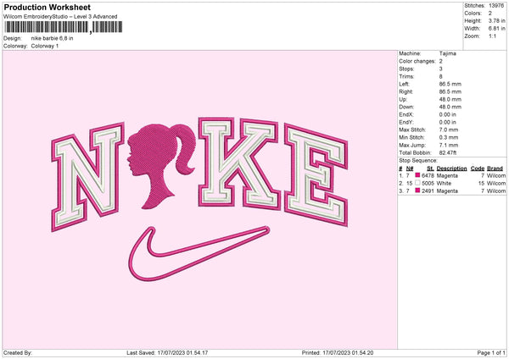509x359 pixels.
Task: Click the barcode under the header
Action: [x=64, y=27]
